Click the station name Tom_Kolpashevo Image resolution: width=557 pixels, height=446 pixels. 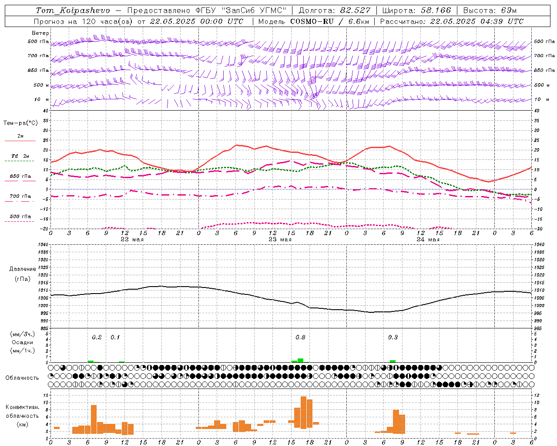(73, 10)
